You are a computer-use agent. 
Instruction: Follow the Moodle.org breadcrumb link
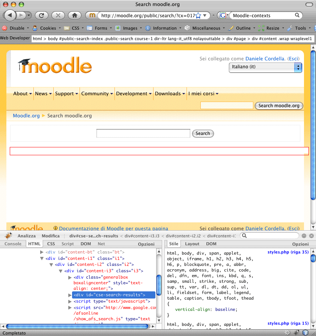[26, 116]
